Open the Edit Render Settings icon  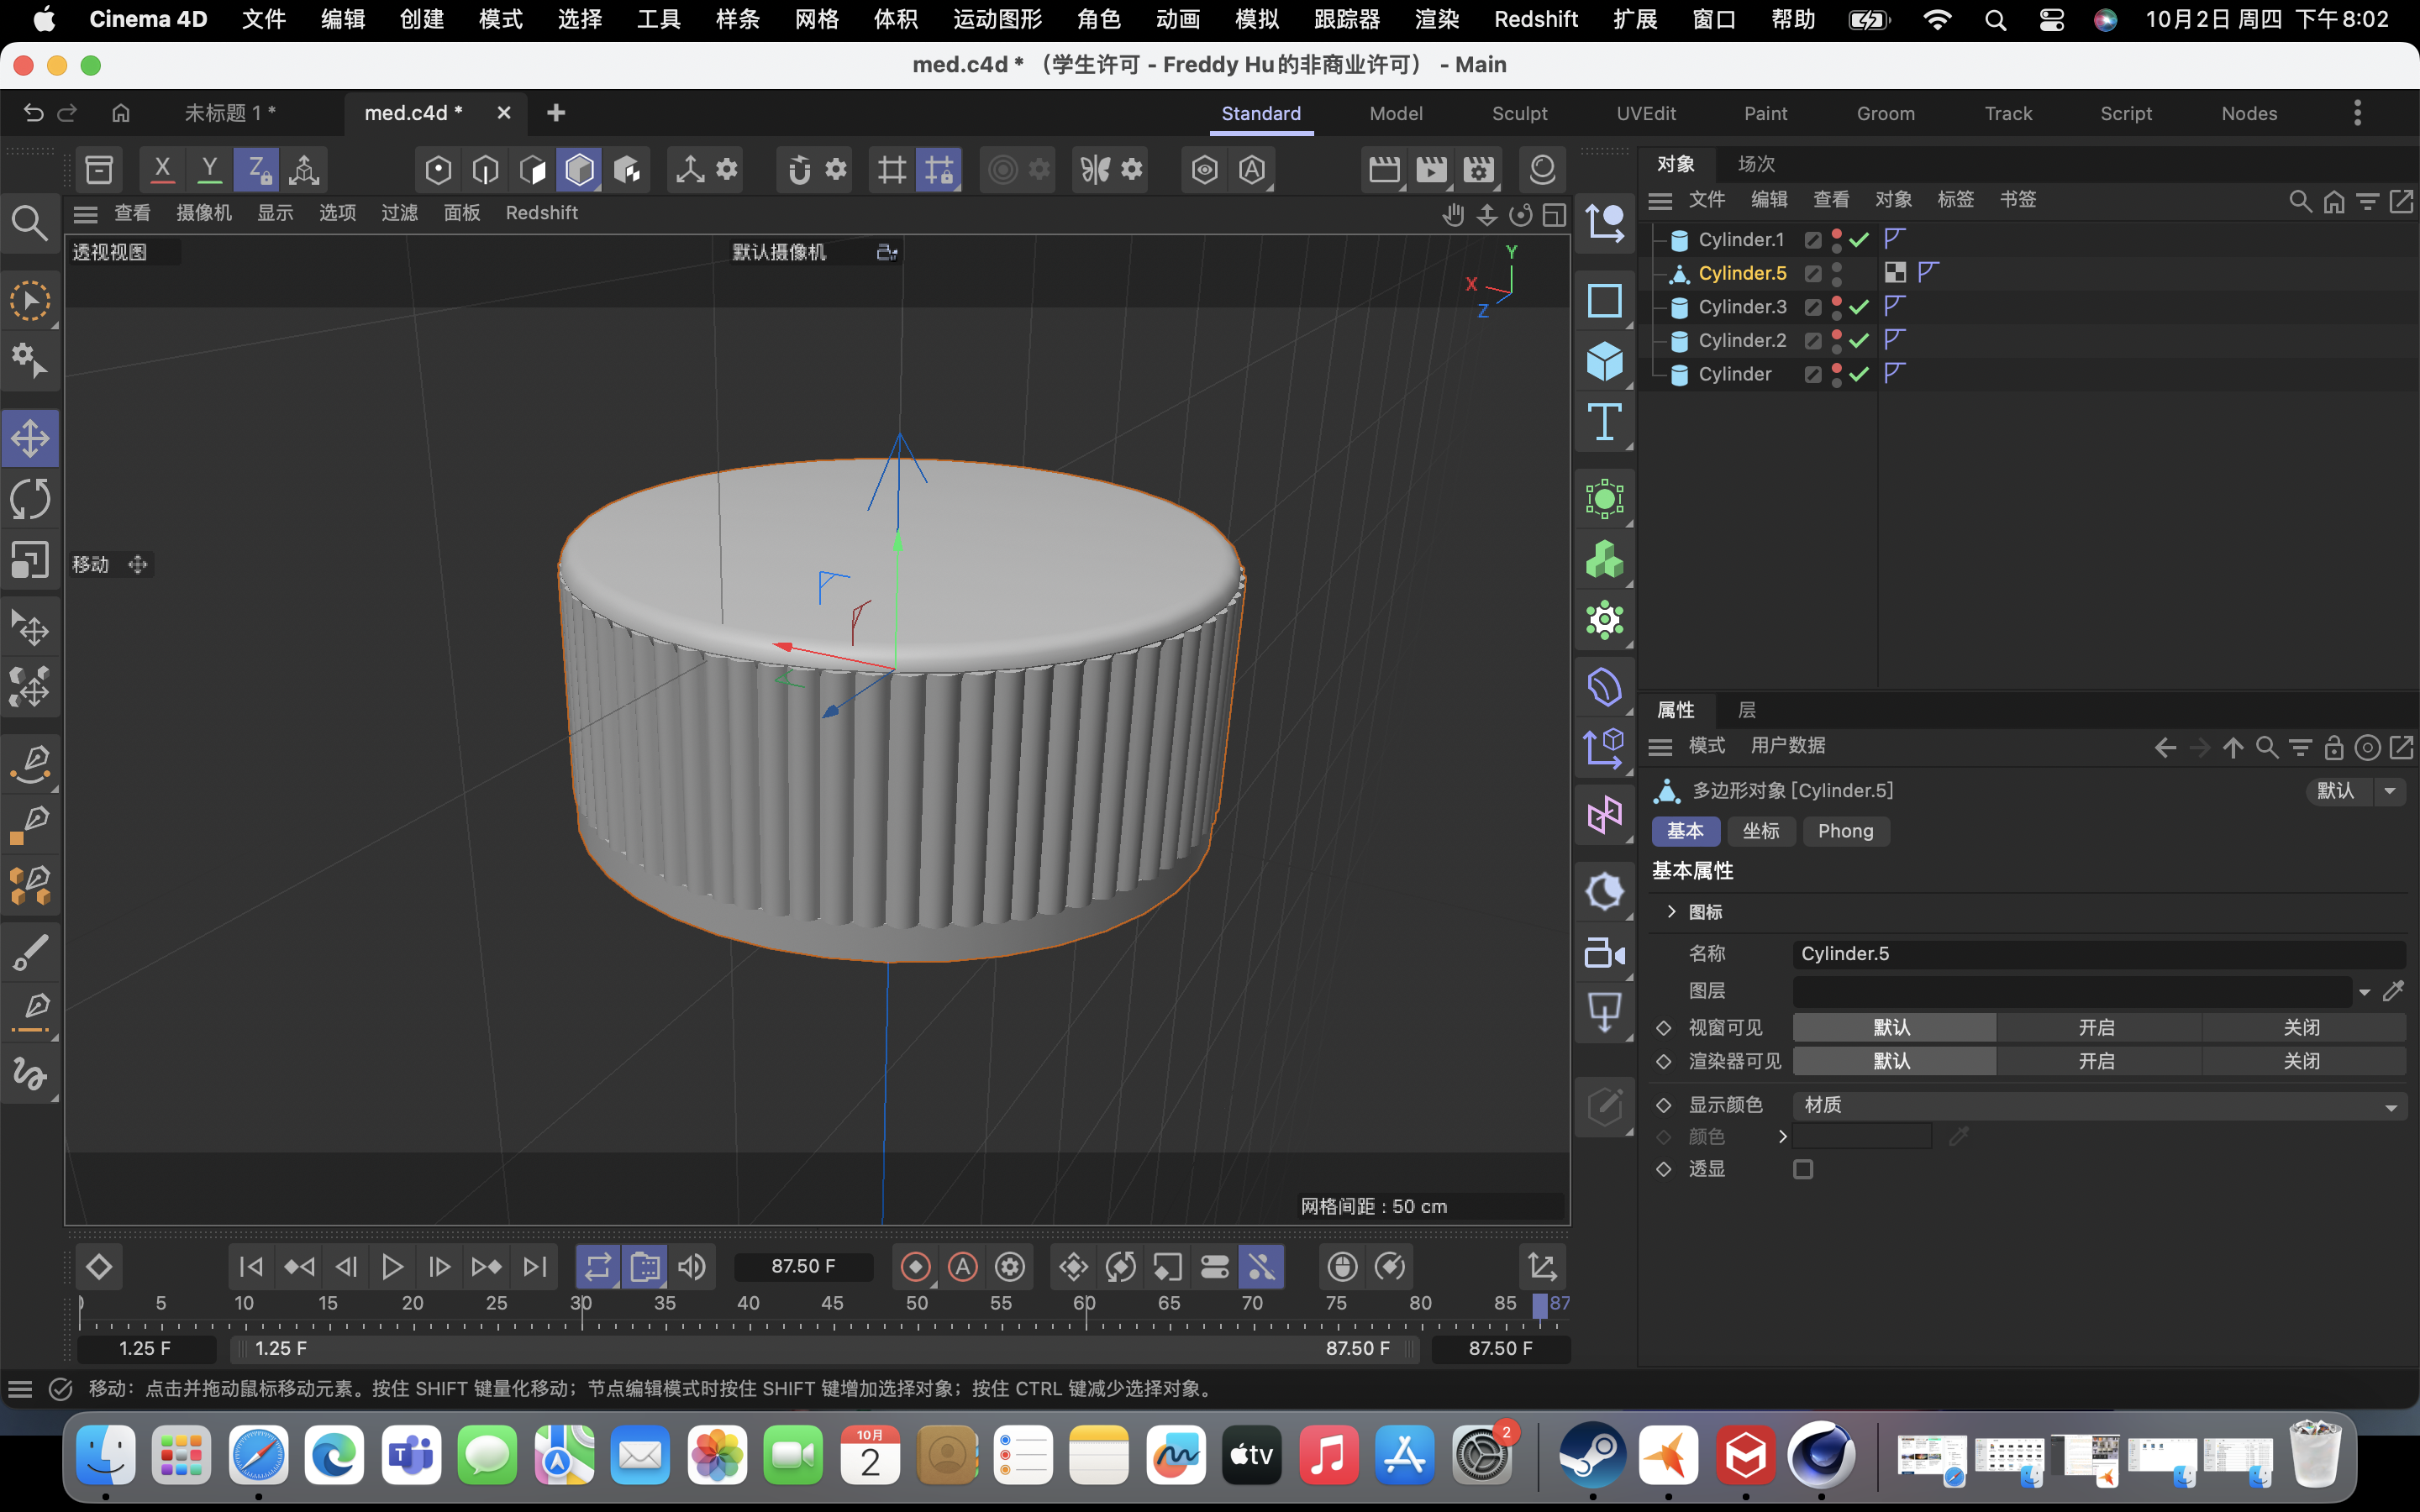point(1479,169)
